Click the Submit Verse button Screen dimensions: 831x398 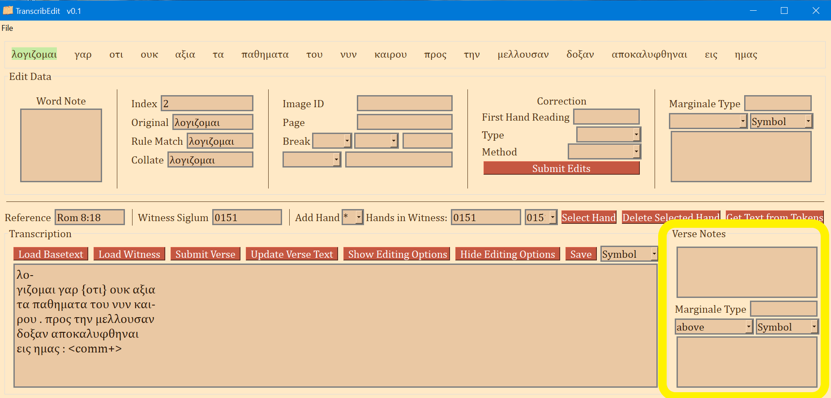(x=205, y=254)
